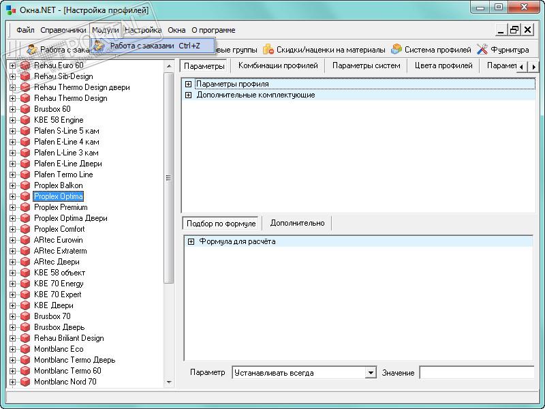Expand the Rehau Thermo Design двери tree node
Screen dimensions: 545x409
(x=12, y=87)
